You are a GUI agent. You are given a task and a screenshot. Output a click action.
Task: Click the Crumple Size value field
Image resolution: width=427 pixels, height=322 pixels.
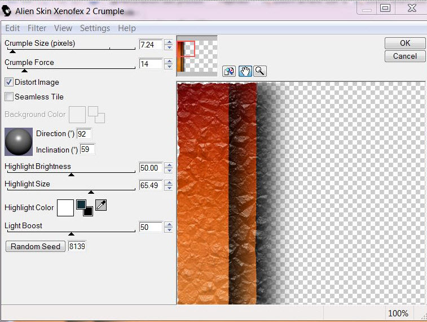tap(151, 45)
